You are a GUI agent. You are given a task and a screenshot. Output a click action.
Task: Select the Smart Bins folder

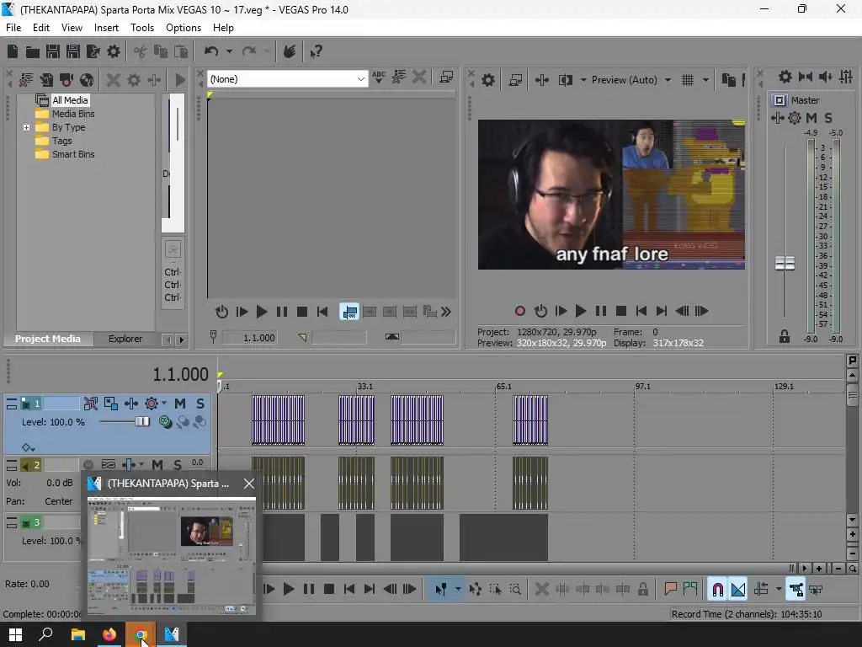(x=73, y=155)
